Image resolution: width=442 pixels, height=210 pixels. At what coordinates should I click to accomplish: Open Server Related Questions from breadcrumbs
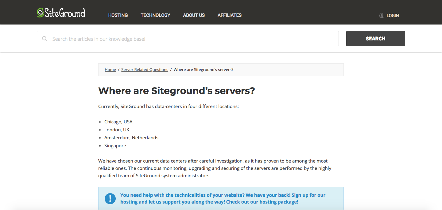(145, 69)
